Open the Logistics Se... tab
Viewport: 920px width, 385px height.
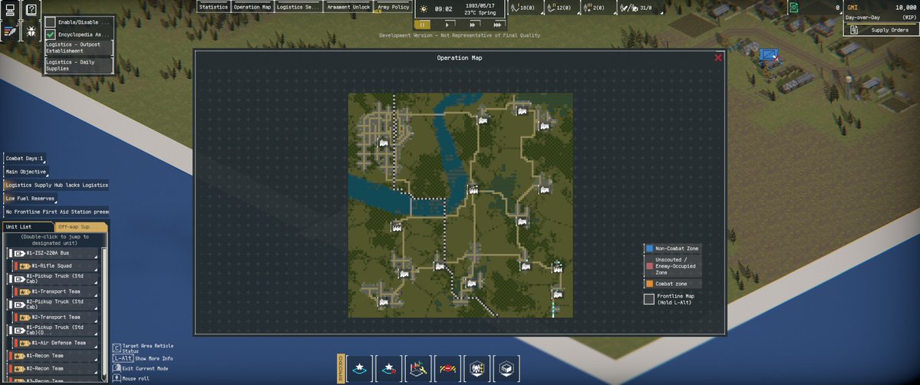point(298,7)
